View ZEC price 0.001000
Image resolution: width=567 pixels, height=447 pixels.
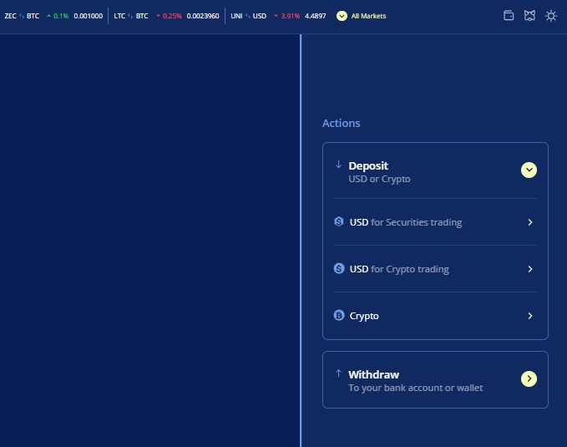89,16
